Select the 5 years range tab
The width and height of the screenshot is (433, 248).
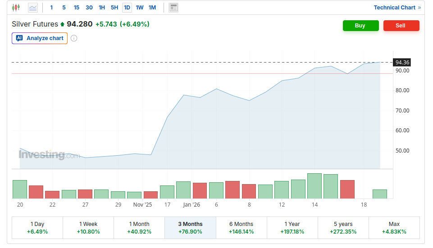tap(343, 228)
